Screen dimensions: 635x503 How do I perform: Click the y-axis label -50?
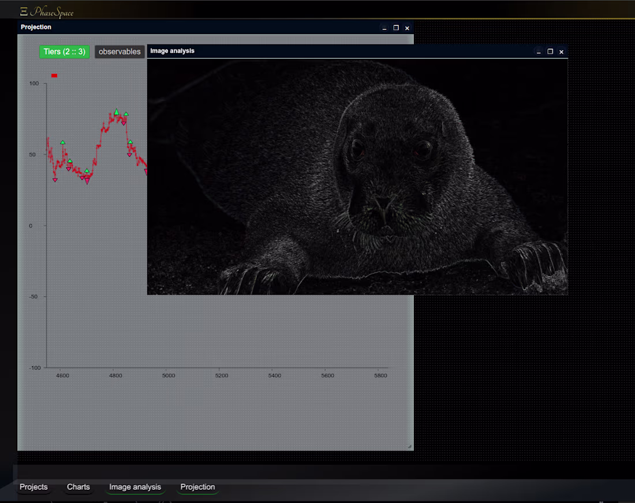33,296
